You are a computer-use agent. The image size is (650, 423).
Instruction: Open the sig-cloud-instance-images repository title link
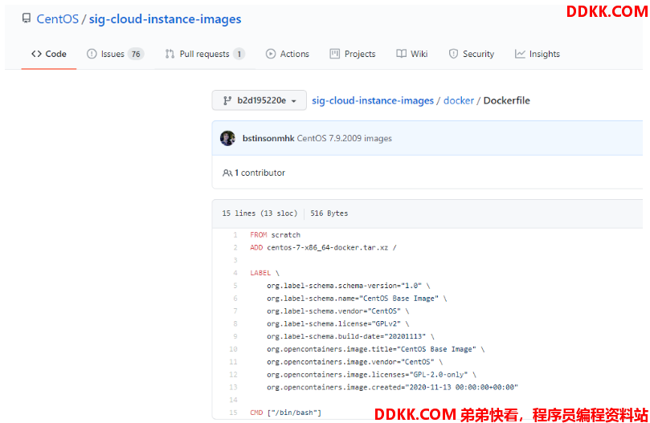coord(165,19)
